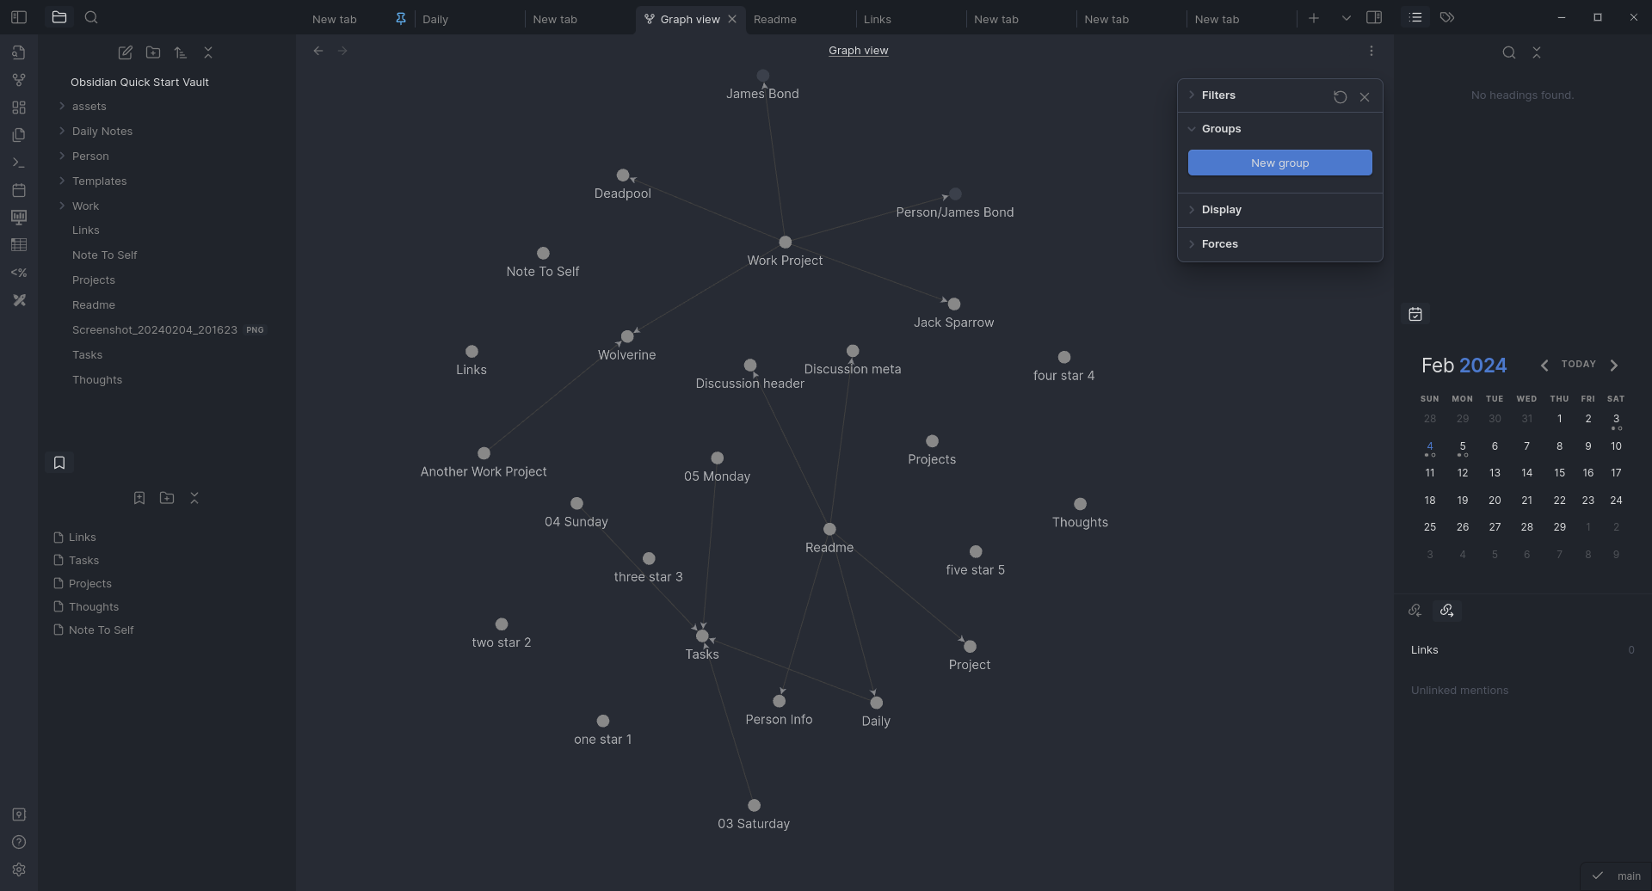
Task: Click the New group button
Action: [1279, 163]
